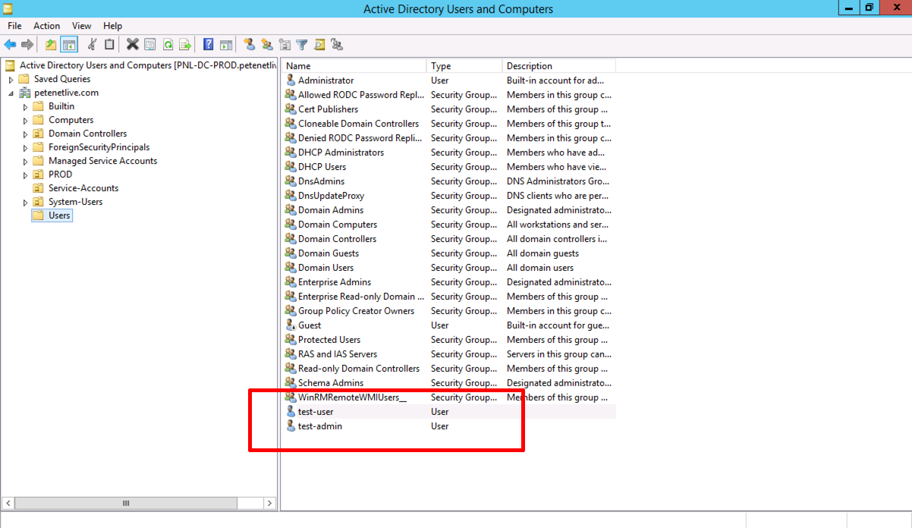912x528 pixels.
Task: Click the petenetlive.com domain icon
Action: (x=24, y=93)
